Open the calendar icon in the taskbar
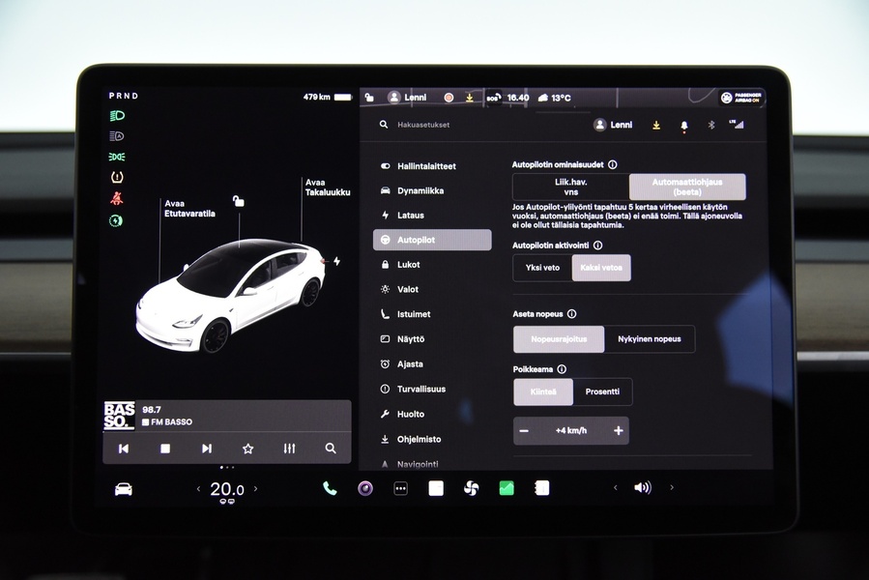869x580 pixels. pos(541,488)
